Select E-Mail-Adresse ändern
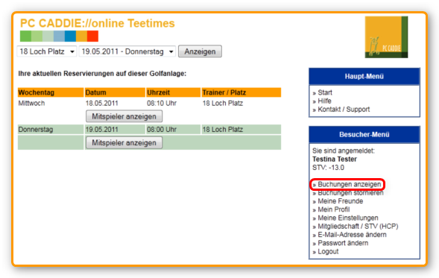 pos(353,235)
